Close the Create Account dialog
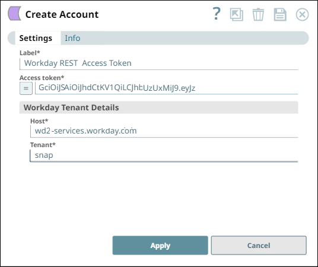This screenshot has height=267, width=318. coord(302,15)
